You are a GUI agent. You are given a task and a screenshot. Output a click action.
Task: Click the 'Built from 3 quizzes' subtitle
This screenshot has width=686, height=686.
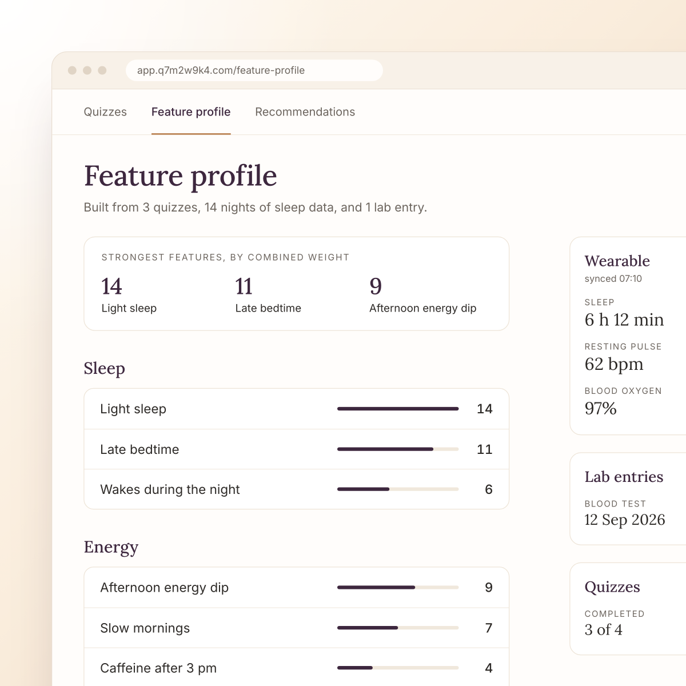pyautogui.click(x=255, y=208)
